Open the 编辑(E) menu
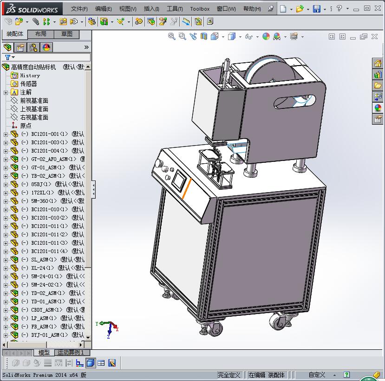Screen dimensions: 385x381 104,9
